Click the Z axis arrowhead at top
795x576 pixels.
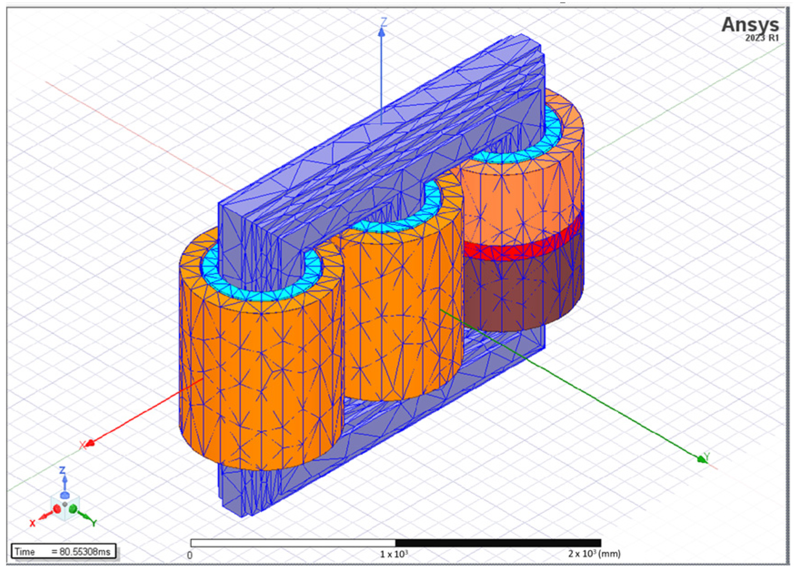pyautogui.click(x=382, y=32)
